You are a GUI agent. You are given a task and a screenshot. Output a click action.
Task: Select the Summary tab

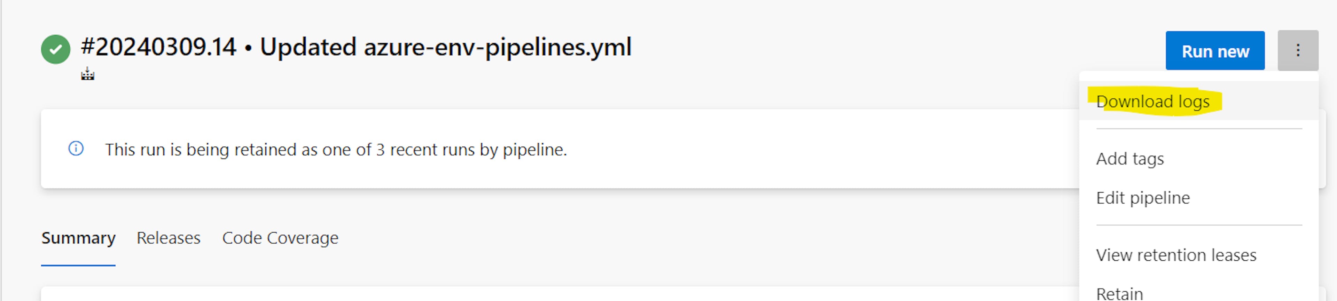click(x=78, y=238)
